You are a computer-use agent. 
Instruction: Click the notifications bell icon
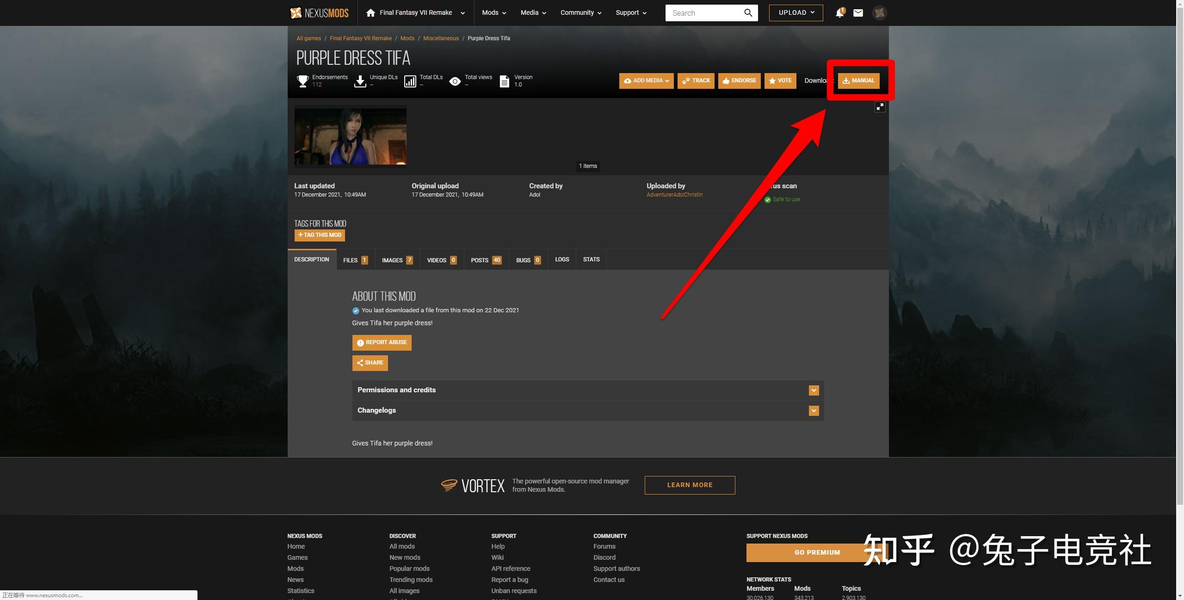(x=839, y=13)
